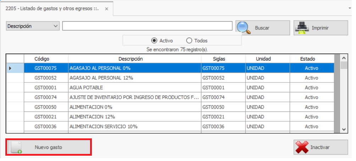Switch to the 2205 Listado de gastos tab
Screen dimensions: 356x161
pos(51,8)
